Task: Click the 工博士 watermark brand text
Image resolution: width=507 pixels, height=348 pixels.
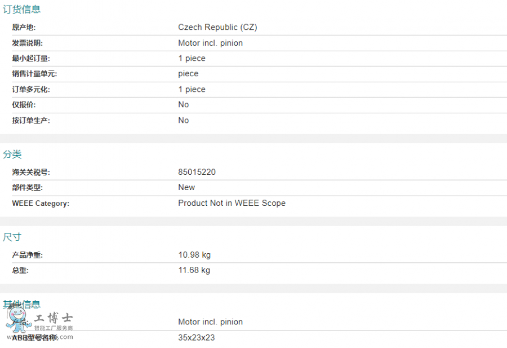Action: point(54,318)
